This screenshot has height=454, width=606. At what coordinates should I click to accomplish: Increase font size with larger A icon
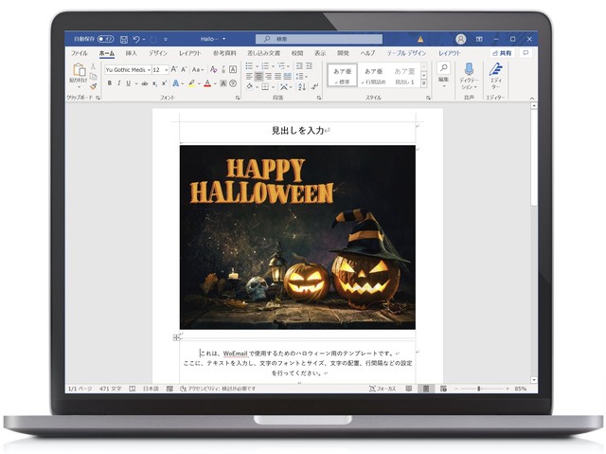(x=174, y=69)
